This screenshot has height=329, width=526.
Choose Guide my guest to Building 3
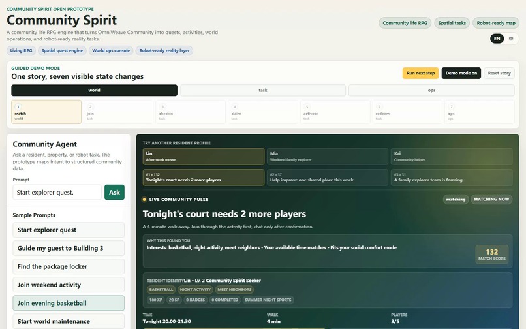pyautogui.click(x=69, y=248)
